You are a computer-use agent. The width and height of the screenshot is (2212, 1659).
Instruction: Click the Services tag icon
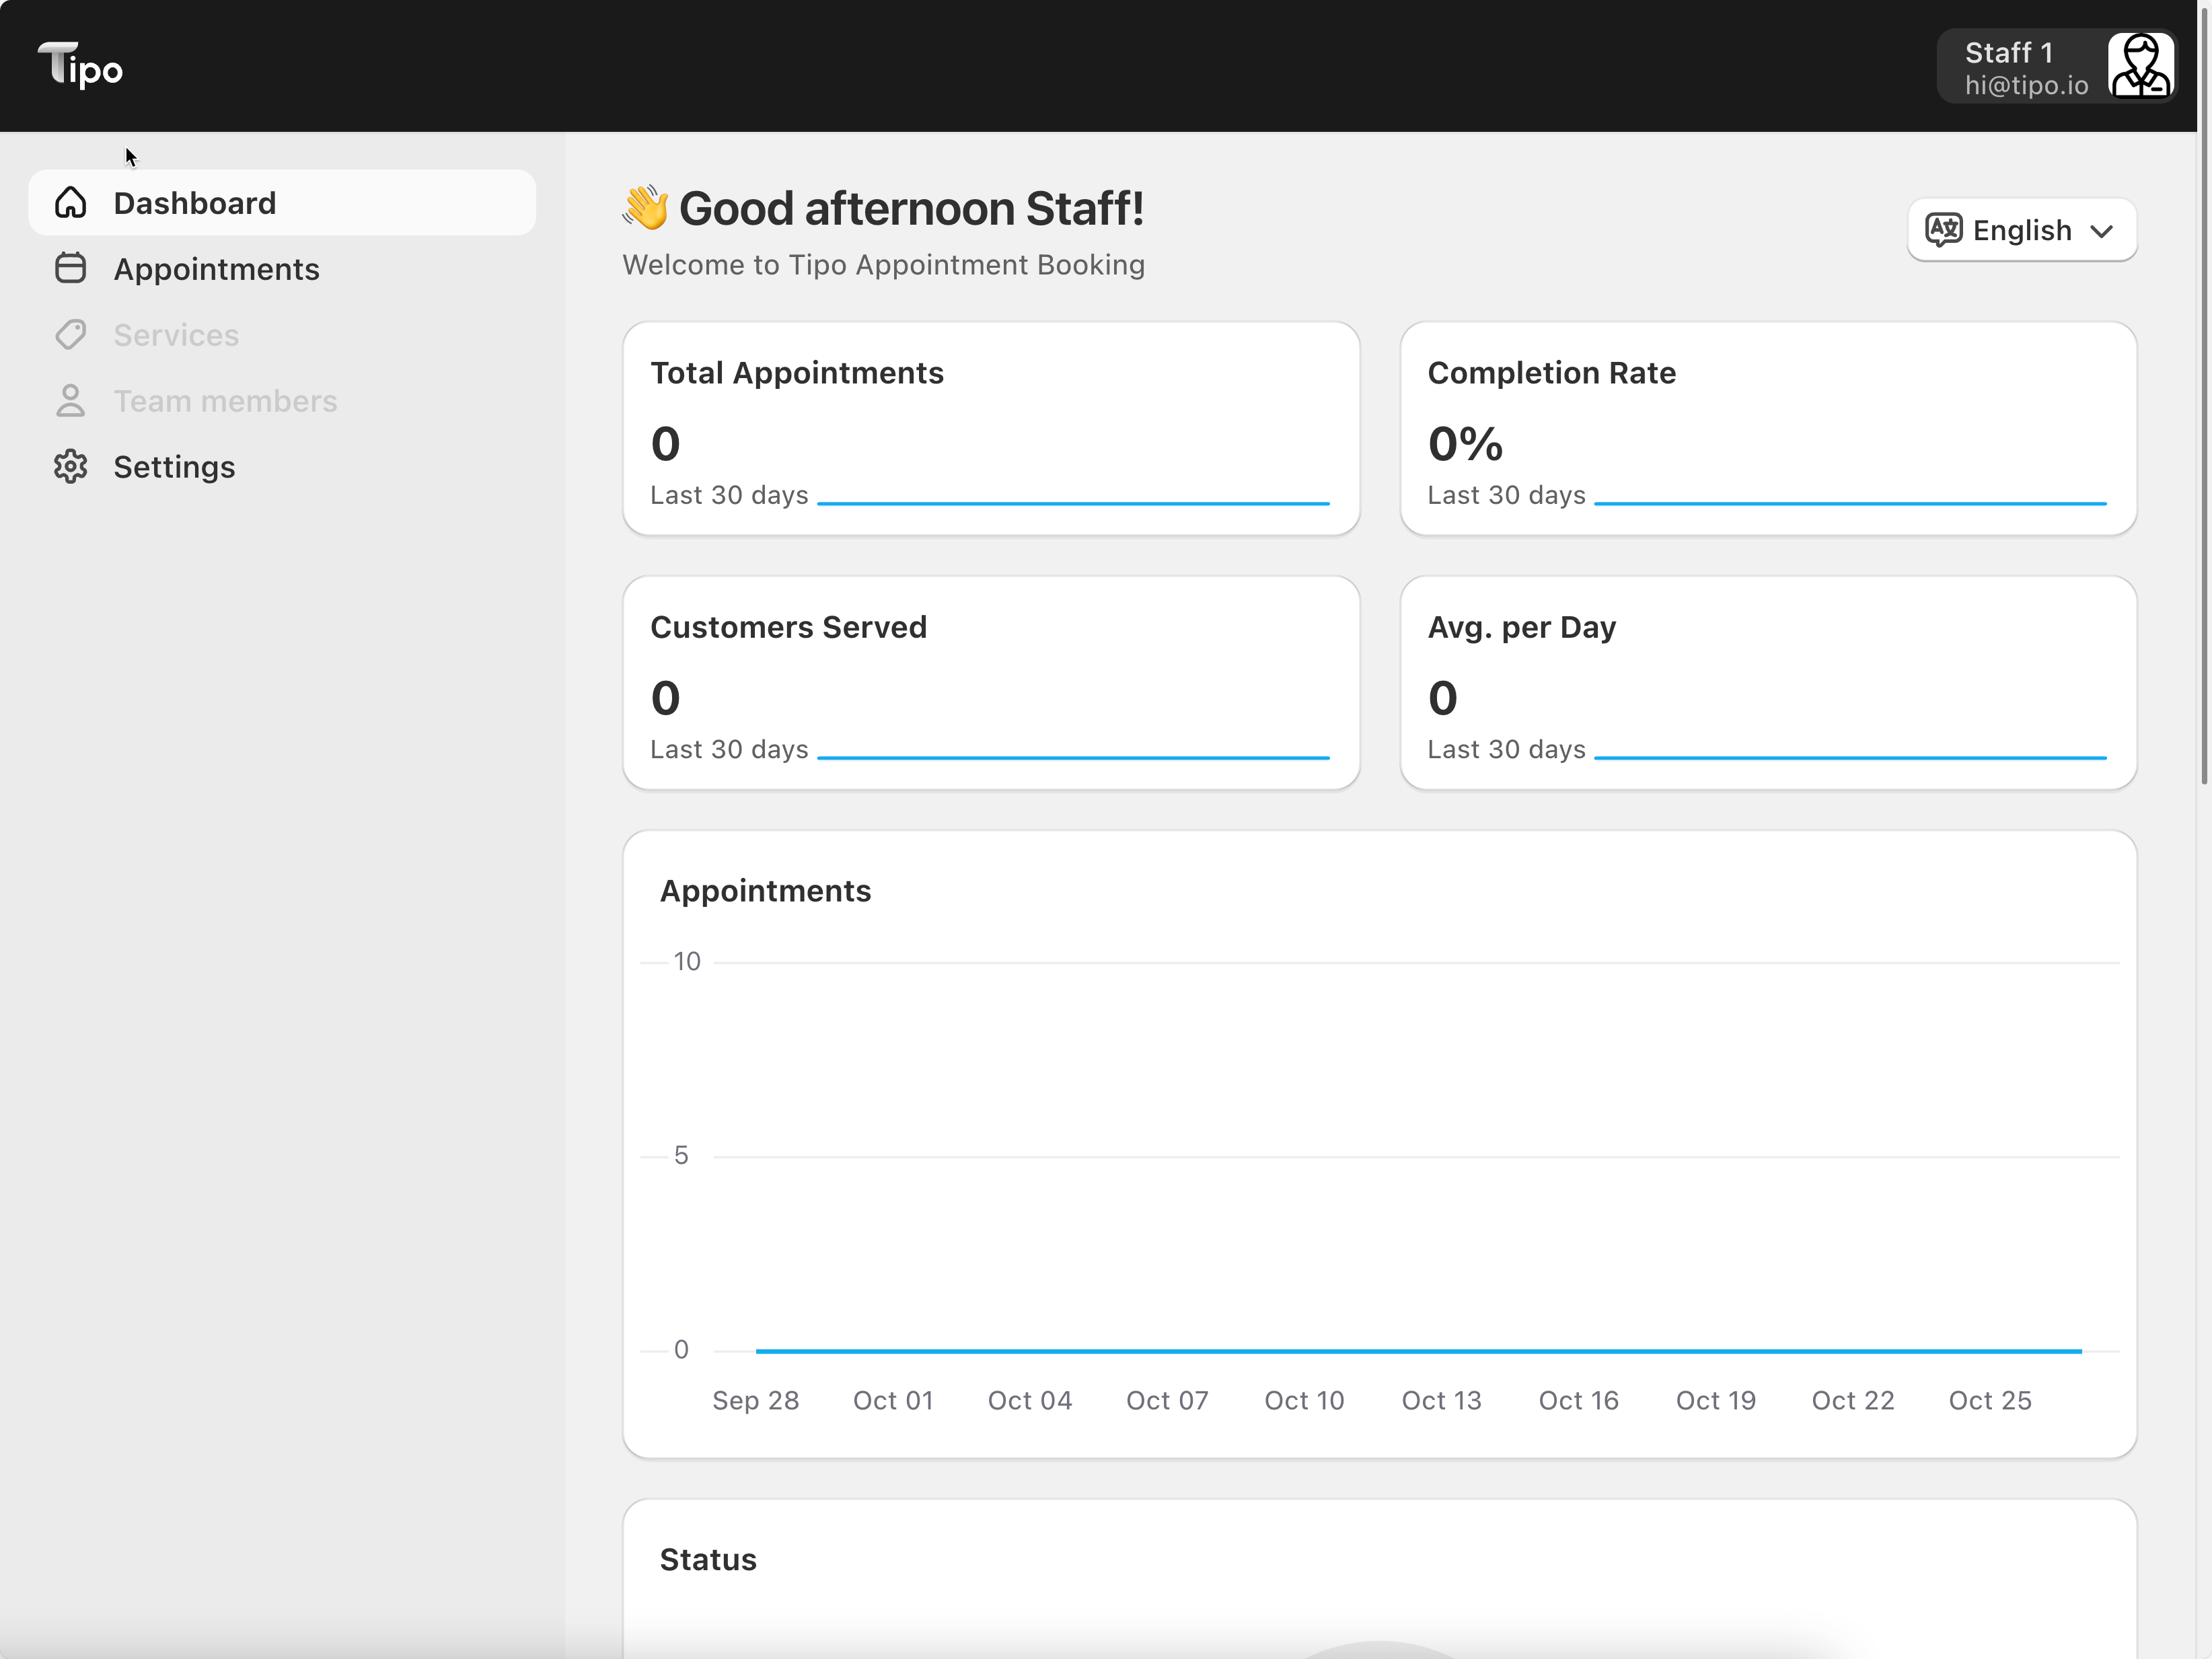click(70, 334)
